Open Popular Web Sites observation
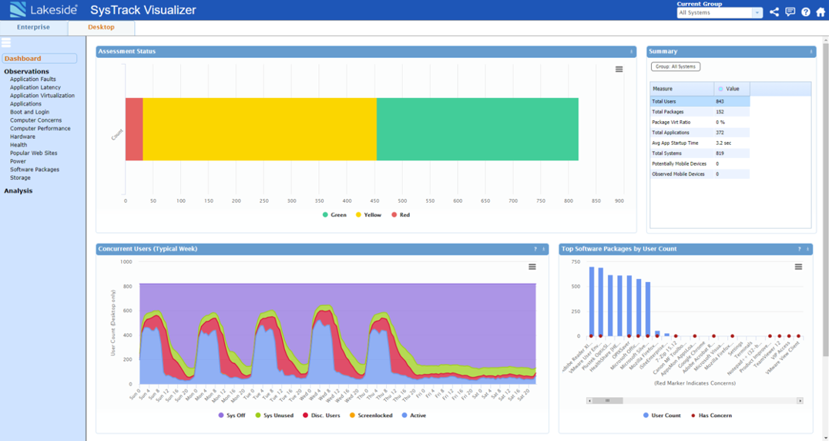Viewport: 829px width, 441px height. click(x=34, y=153)
